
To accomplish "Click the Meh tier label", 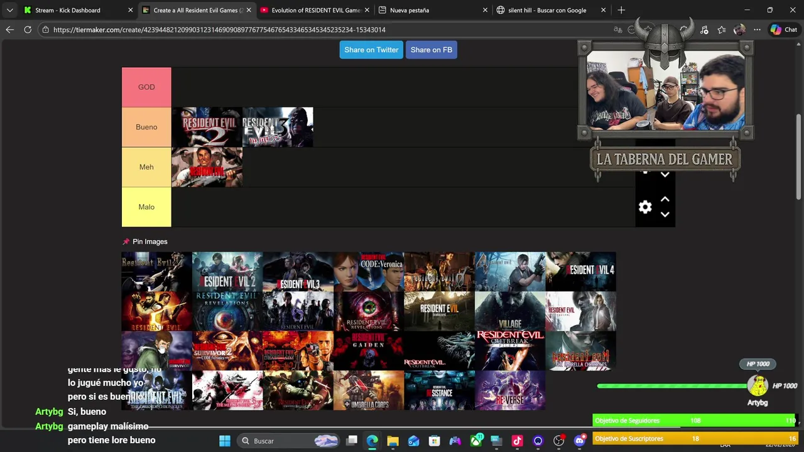I will (146, 167).
